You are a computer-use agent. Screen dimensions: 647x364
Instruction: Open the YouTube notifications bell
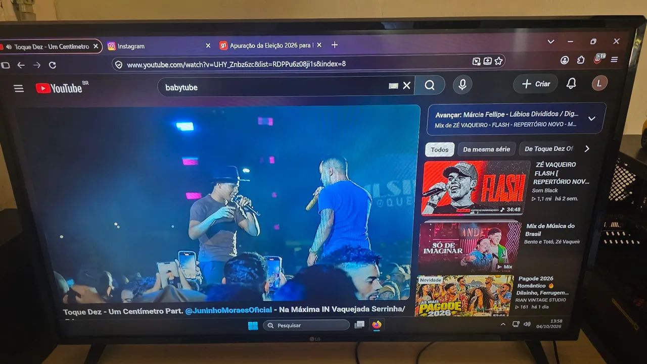(571, 84)
